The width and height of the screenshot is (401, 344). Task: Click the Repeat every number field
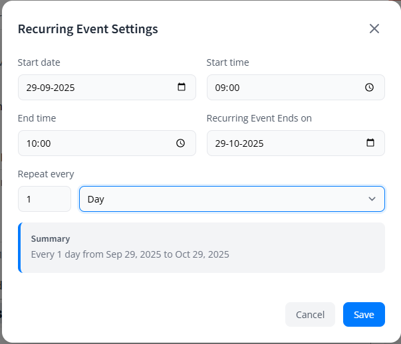tap(44, 199)
